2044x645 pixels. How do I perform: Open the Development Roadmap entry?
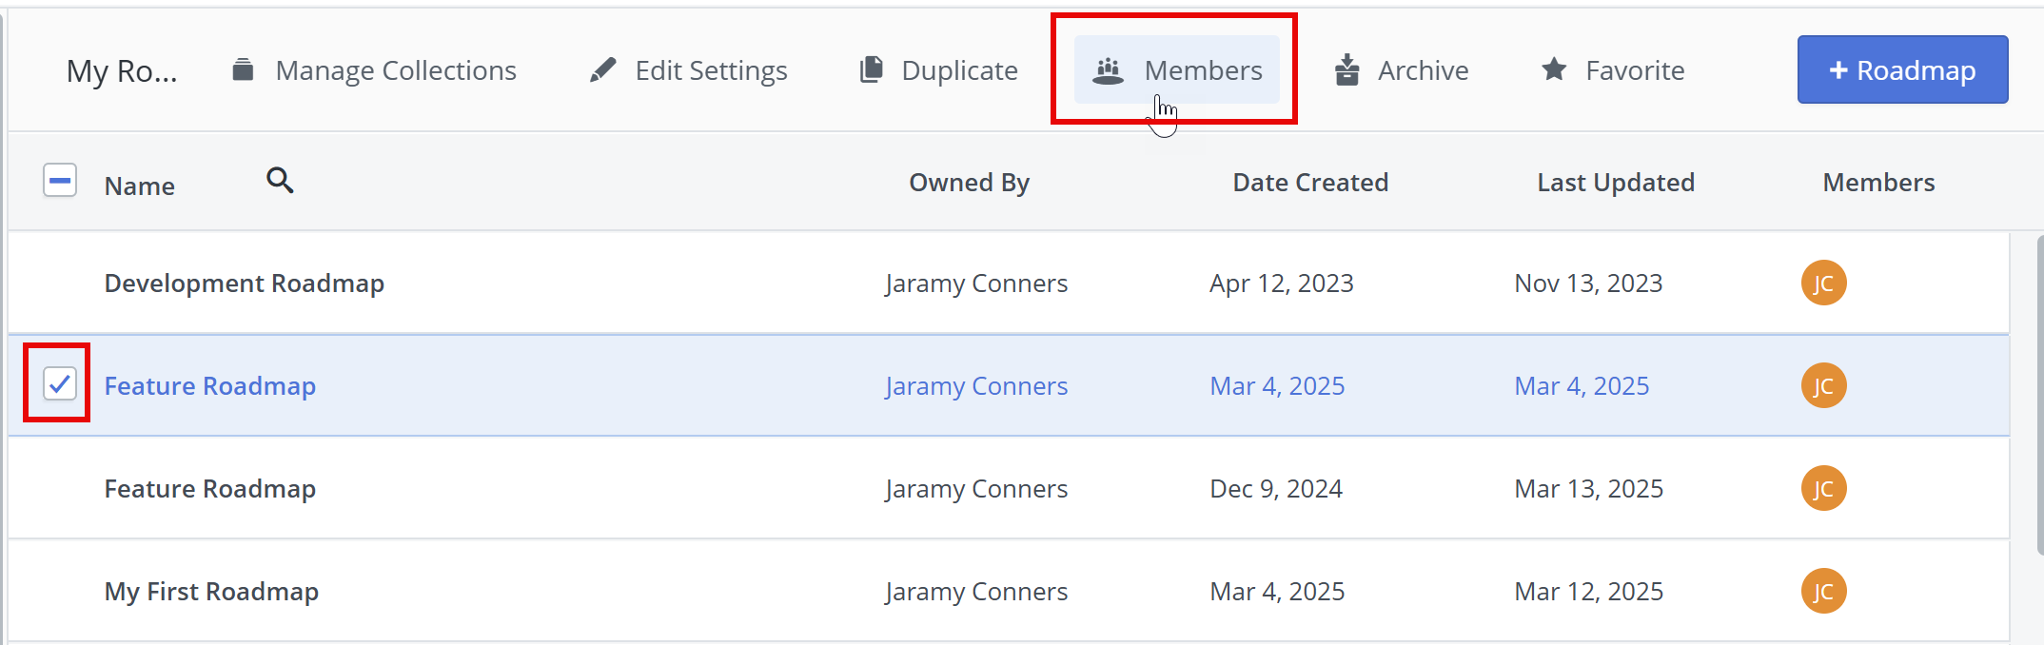(x=245, y=283)
